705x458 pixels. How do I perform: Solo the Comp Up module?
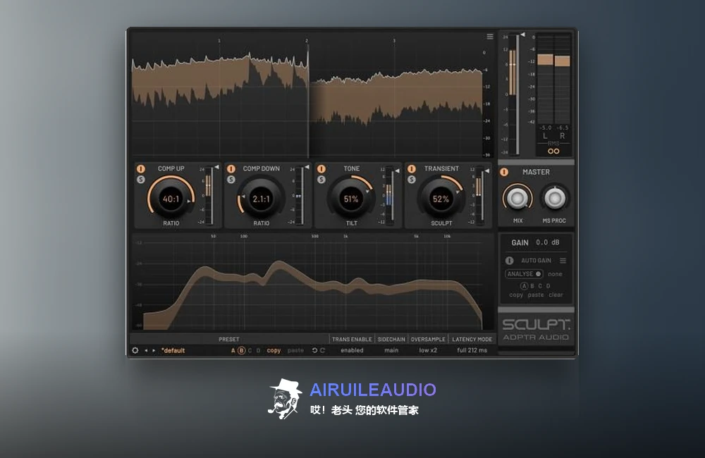tap(141, 180)
